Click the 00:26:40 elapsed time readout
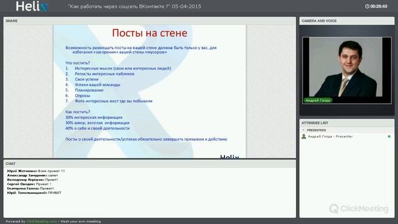The image size is (398, 224). [x=379, y=6]
